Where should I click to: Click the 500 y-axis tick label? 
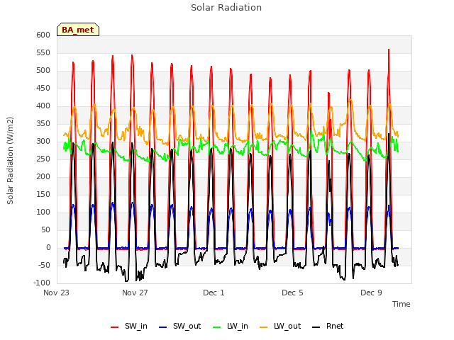pos(43,71)
